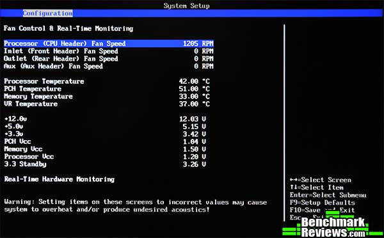
Task: Select Processor (CPU Header) Fan Speed row
Action: coord(109,44)
